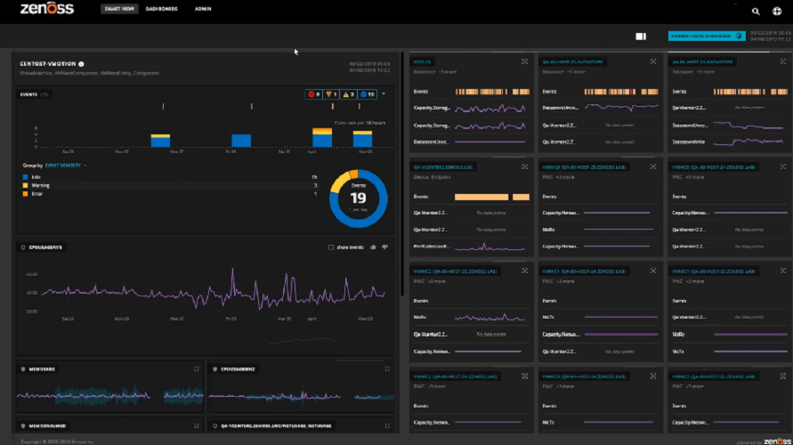Image resolution: width=793 pixels, height=445 pixels.
Task: Open the search magnifier icon
Action: pos(756,12)
